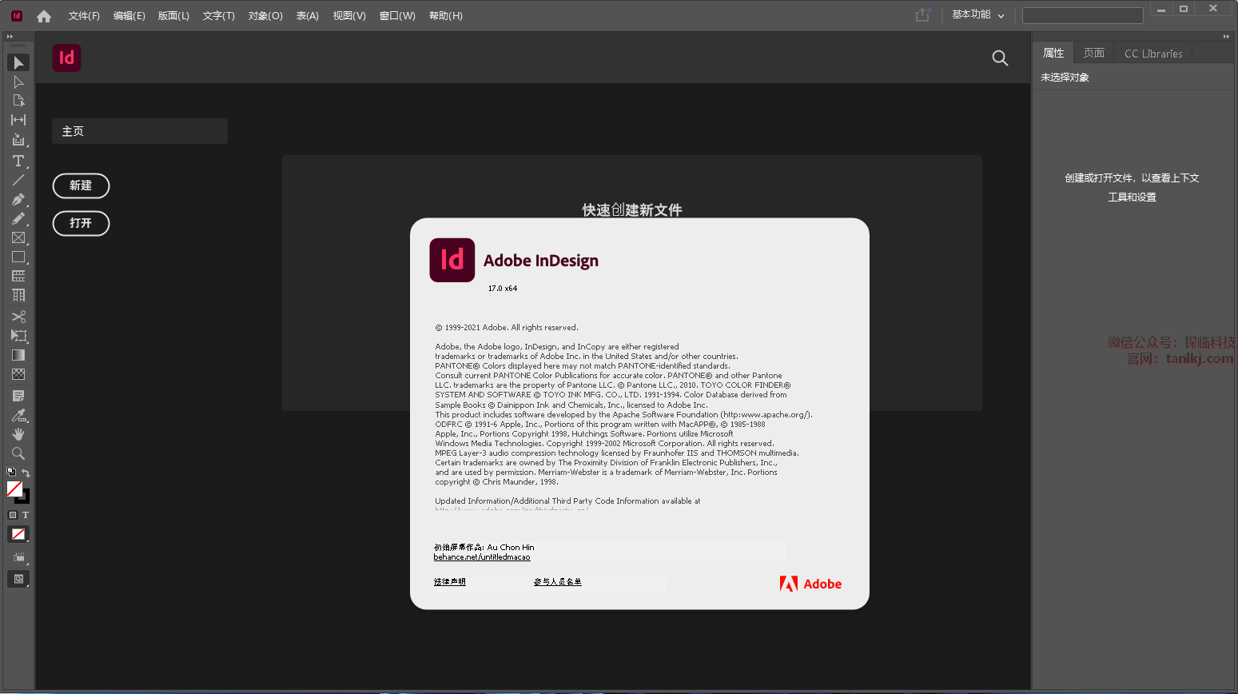Toggle formatting affects text button

[x=26, y=515]
